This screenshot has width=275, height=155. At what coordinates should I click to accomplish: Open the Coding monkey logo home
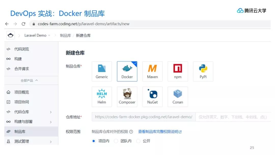[x=10, y=35]
